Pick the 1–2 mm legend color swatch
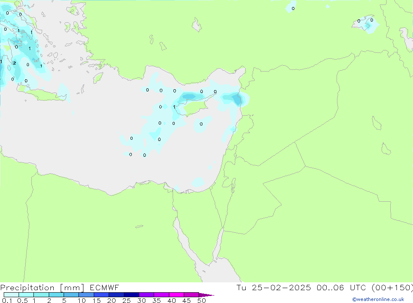 [x=41, y=295]
